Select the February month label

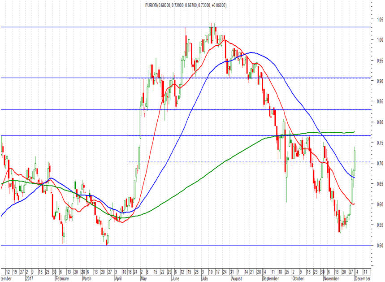coord(62,278)
